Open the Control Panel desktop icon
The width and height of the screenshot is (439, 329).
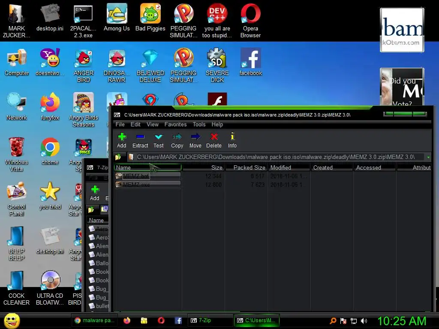[x=17, y=199]
